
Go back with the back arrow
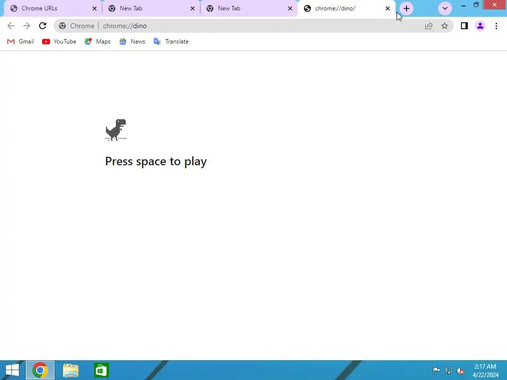(11, 26)
